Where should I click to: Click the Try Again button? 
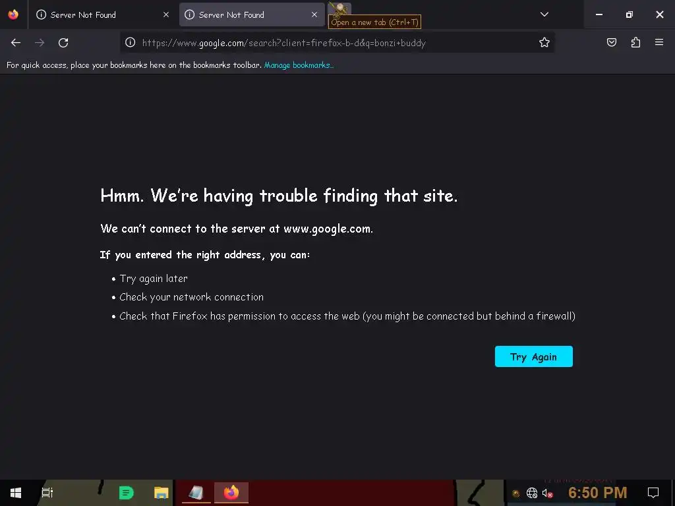coord(533,356)
